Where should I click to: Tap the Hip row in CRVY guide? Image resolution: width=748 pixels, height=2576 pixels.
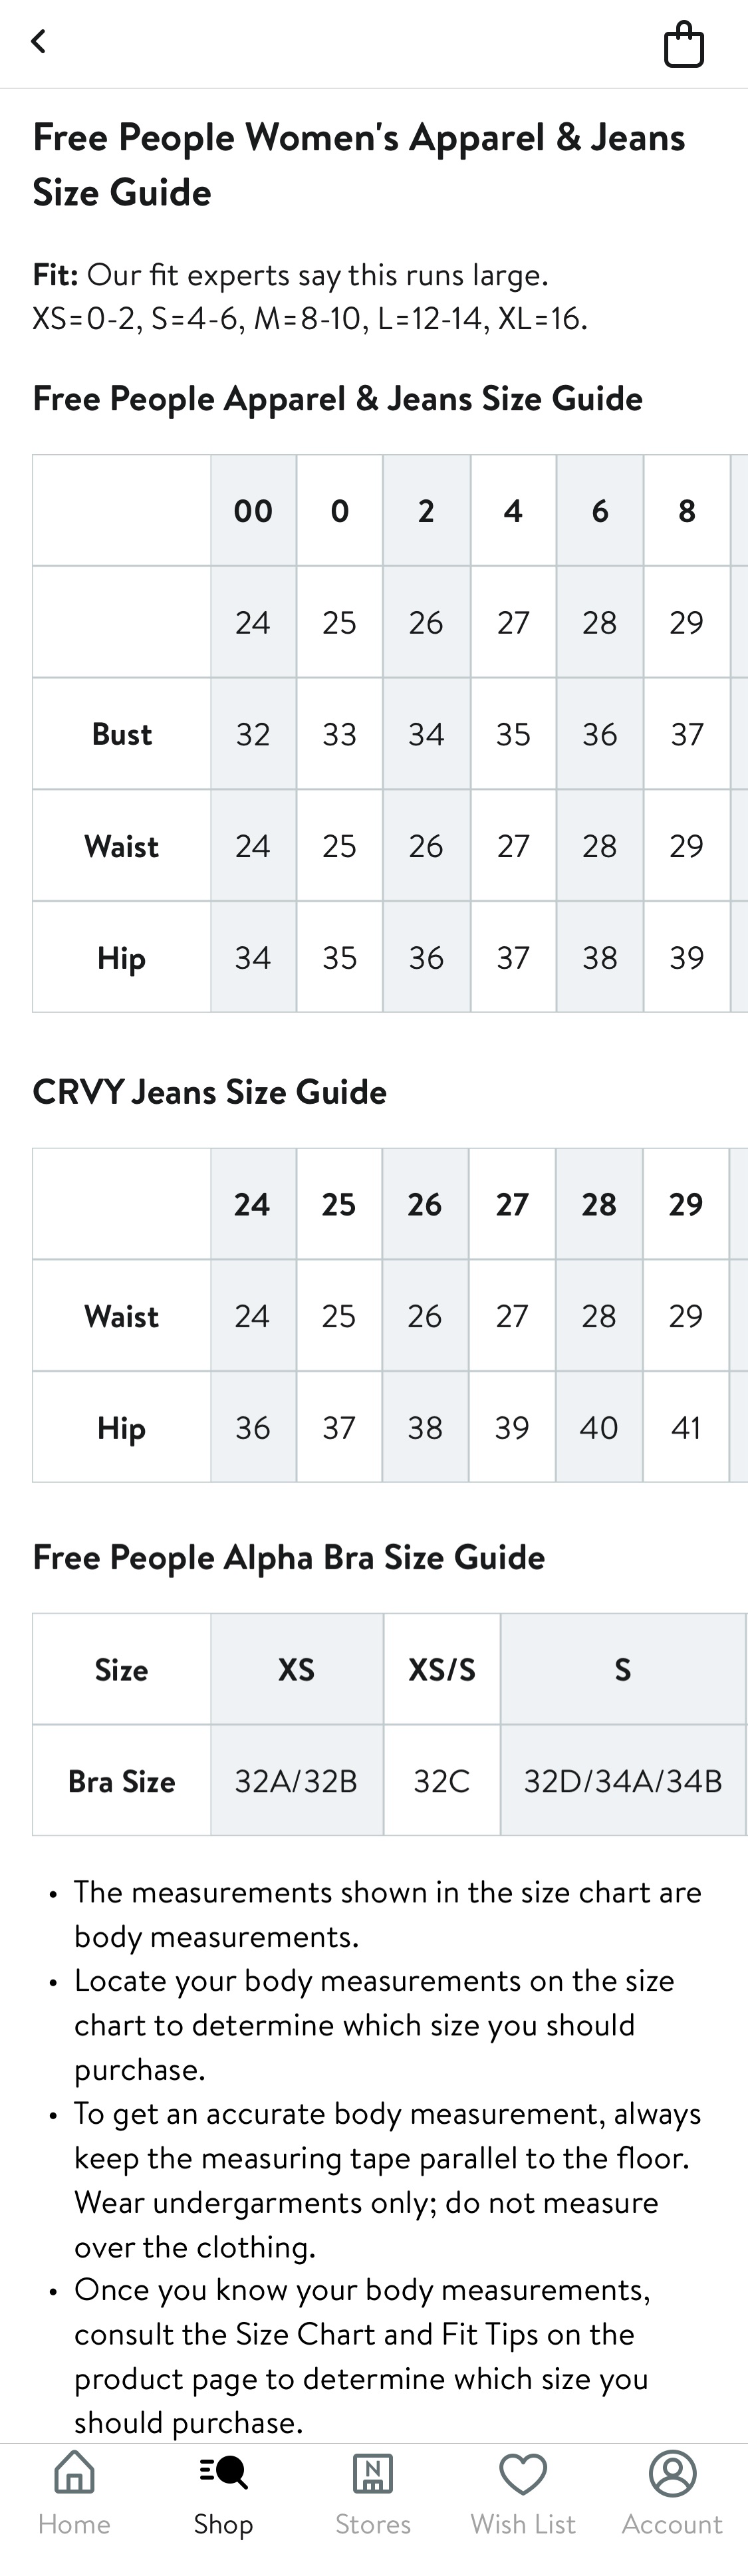point(121,1428)
